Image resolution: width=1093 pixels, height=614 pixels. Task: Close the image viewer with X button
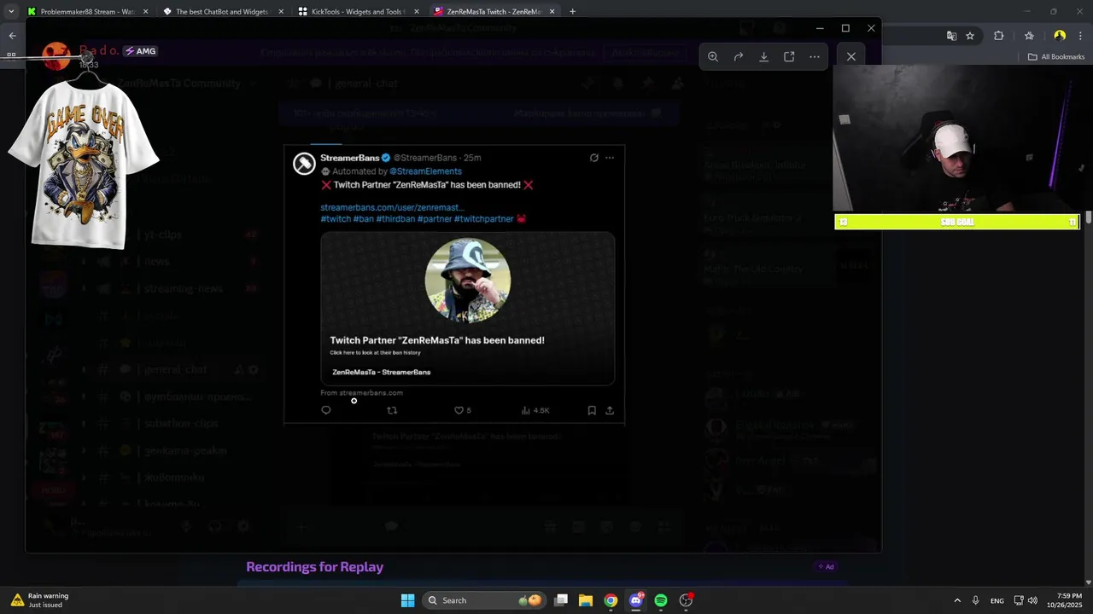[851, 57]
